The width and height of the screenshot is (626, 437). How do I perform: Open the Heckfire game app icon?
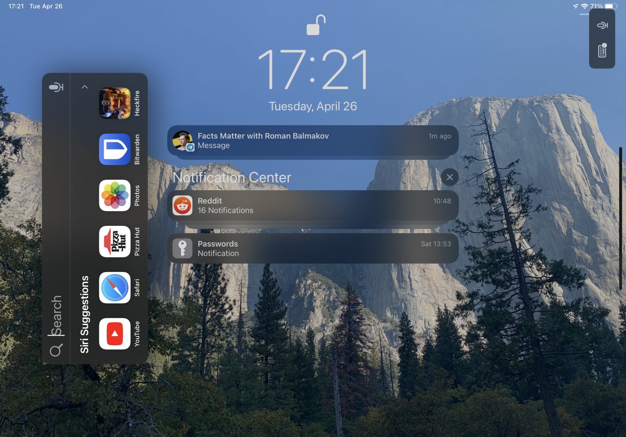115,103
